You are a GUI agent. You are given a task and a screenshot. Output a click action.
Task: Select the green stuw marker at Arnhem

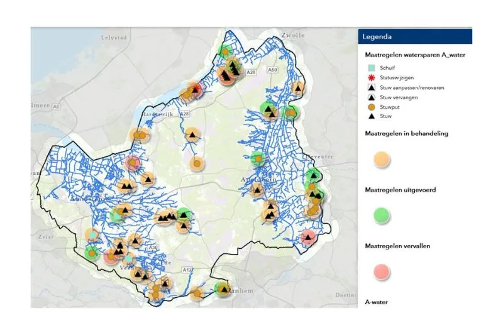pyautogui.click(x=222, y=288)
